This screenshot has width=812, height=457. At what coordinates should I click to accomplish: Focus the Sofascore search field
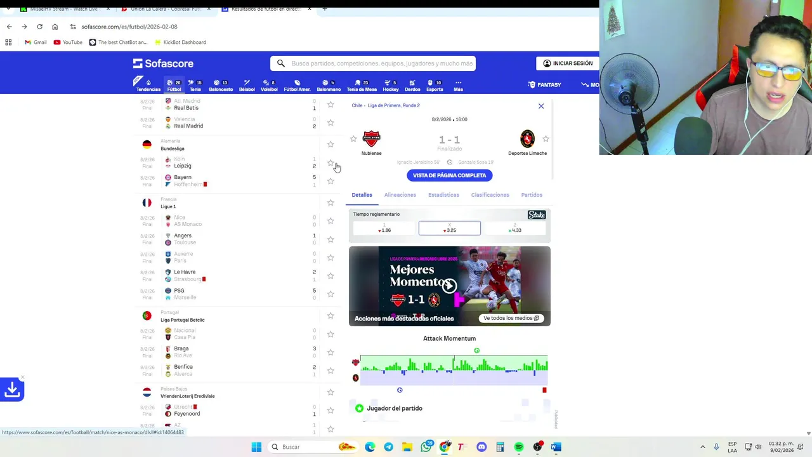pos(373,63)
